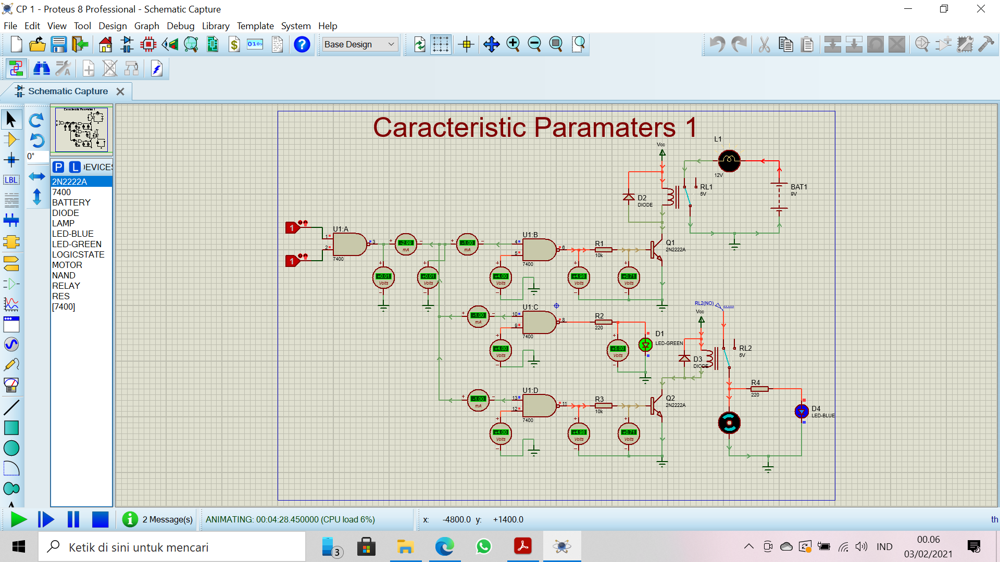This screenshot has width=1000, height=562.
Task: Select RELAY from the devices list
Action: coord(66,286)
